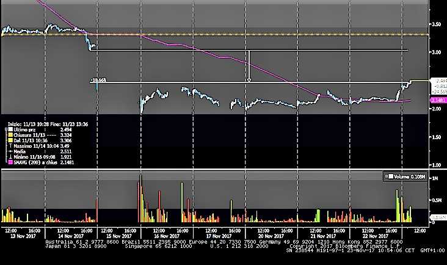Click the 3.49 maximum value

coord(65,145)
